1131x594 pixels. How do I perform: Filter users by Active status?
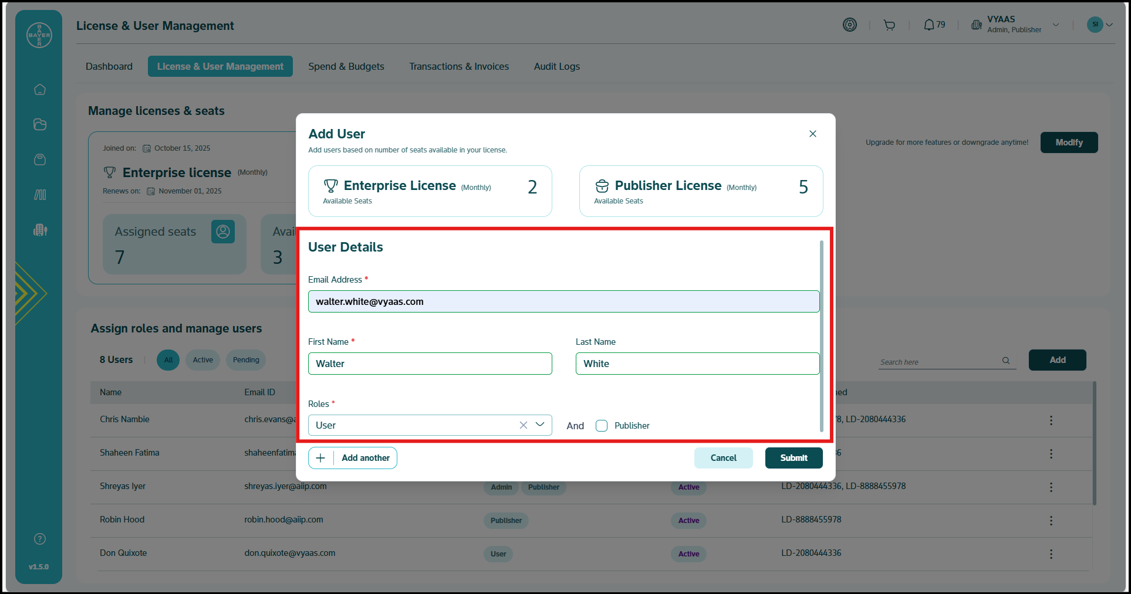(202, 360)
